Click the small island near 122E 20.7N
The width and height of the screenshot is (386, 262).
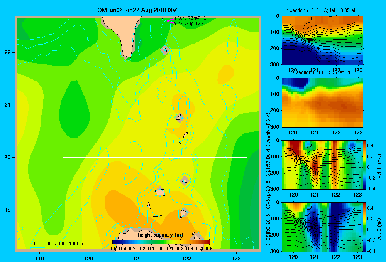click(180, 118)
